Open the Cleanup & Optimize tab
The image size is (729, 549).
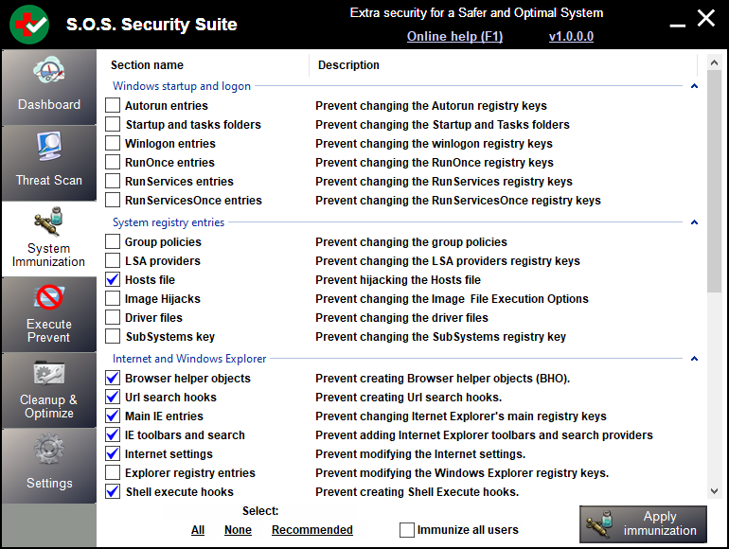(49, 391)
